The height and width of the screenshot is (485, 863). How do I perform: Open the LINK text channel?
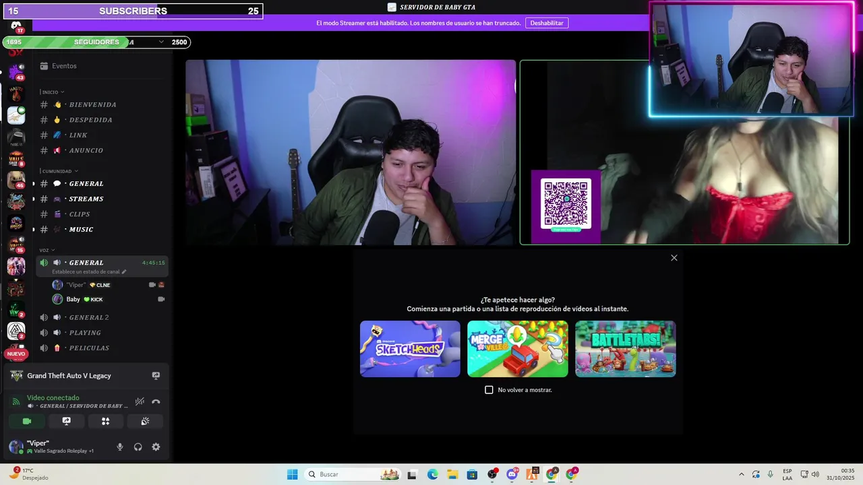coord(102,135)
